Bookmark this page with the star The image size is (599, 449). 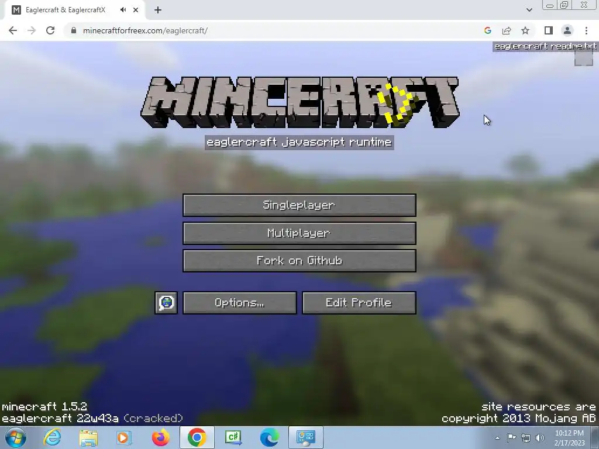[525, 30]
